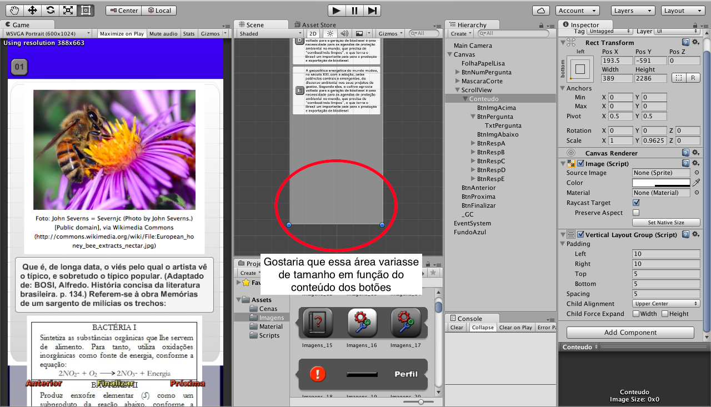Collapse the Anchors section
Viewport: 711px width, 407px height.
(x=562, y=88)
